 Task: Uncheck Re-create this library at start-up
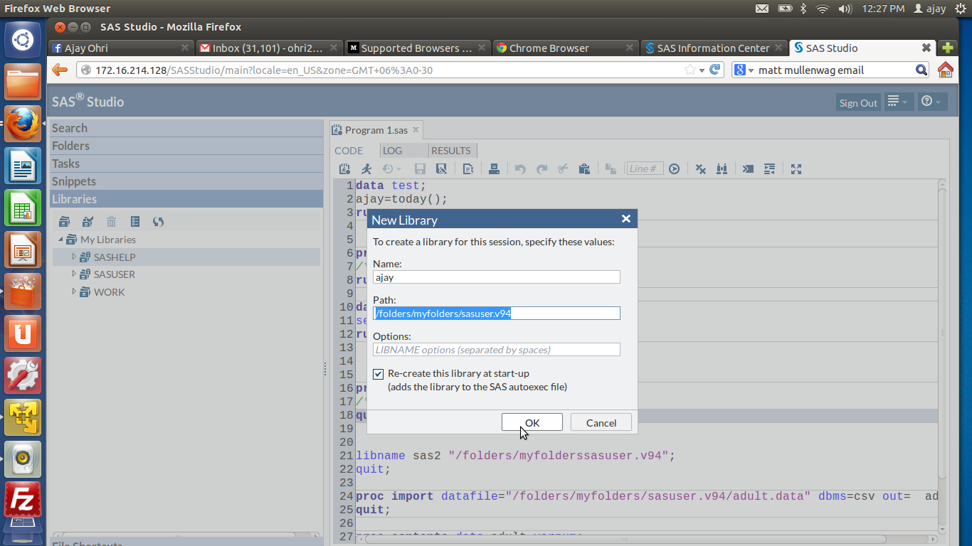(379, 374)
